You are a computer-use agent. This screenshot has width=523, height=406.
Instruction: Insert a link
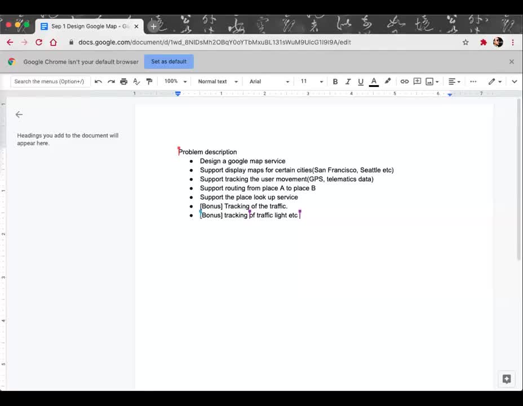pos(404,81)
